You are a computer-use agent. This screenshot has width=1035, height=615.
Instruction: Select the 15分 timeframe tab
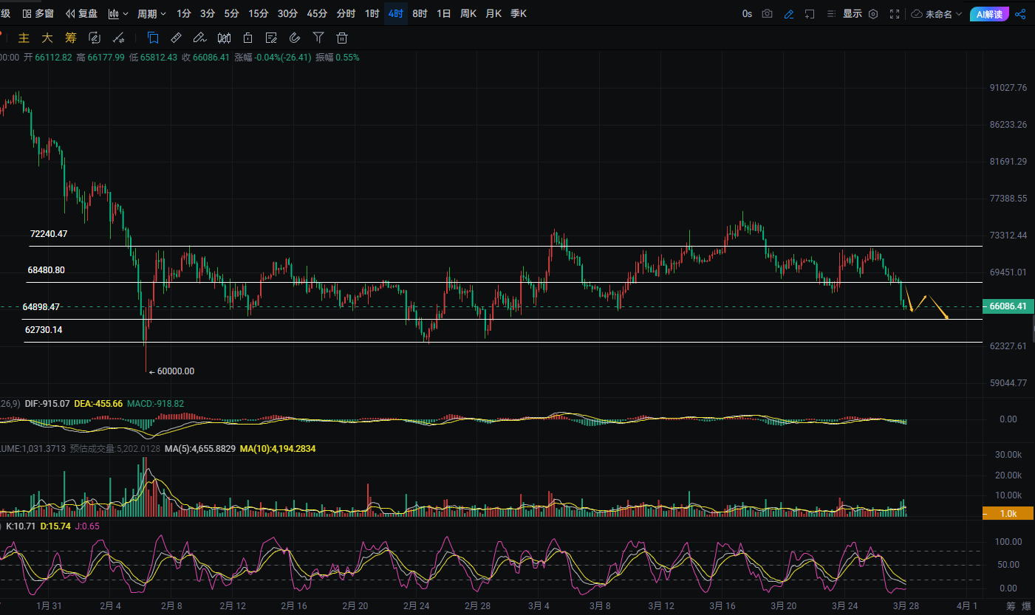pyautogui.click(x=259, y=14)
